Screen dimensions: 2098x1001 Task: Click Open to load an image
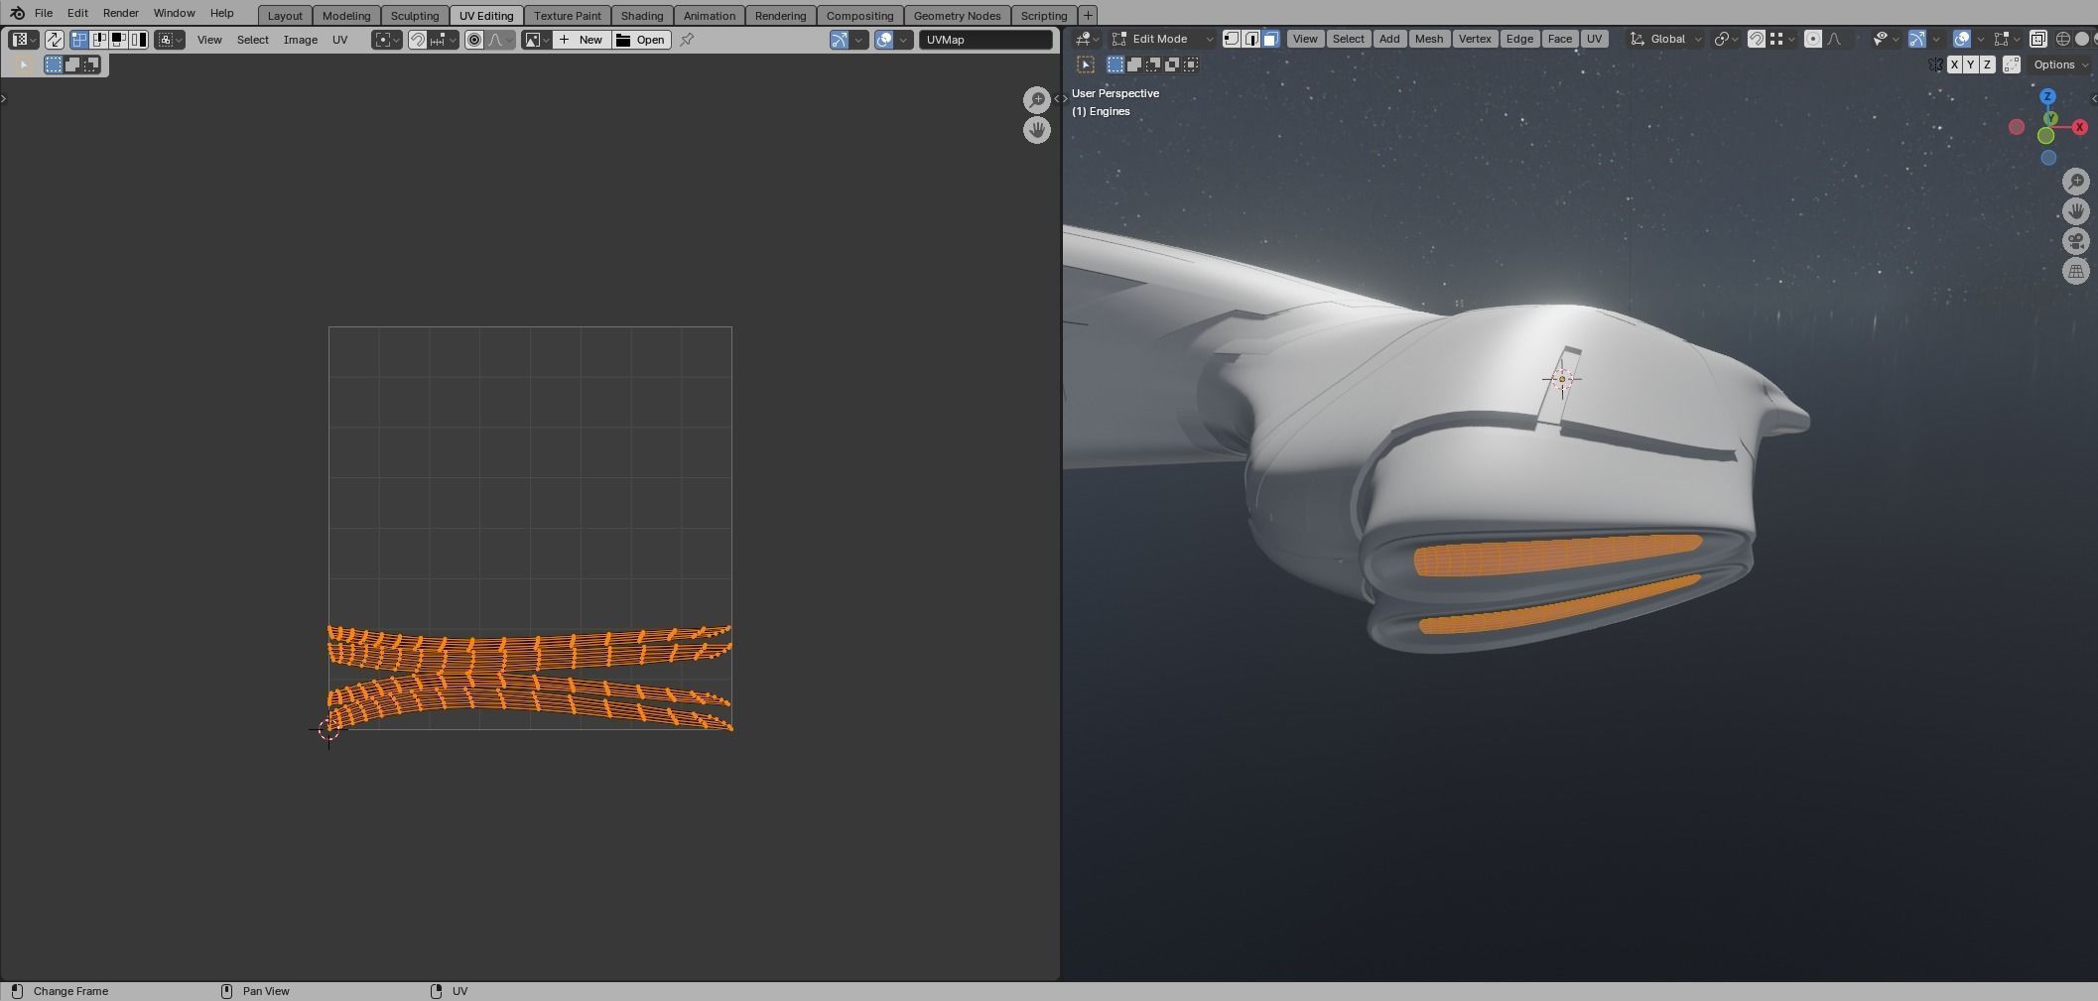(641, 40)
